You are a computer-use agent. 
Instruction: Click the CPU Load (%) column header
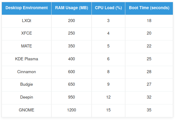[x=108, y=8]
